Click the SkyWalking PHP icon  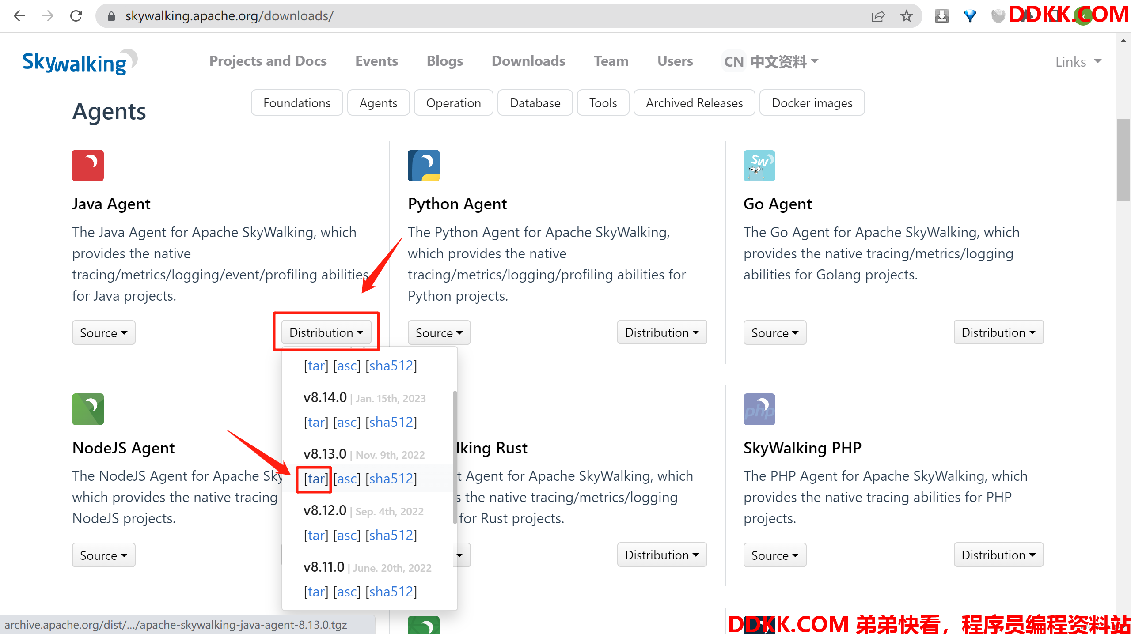pos(759,409)
